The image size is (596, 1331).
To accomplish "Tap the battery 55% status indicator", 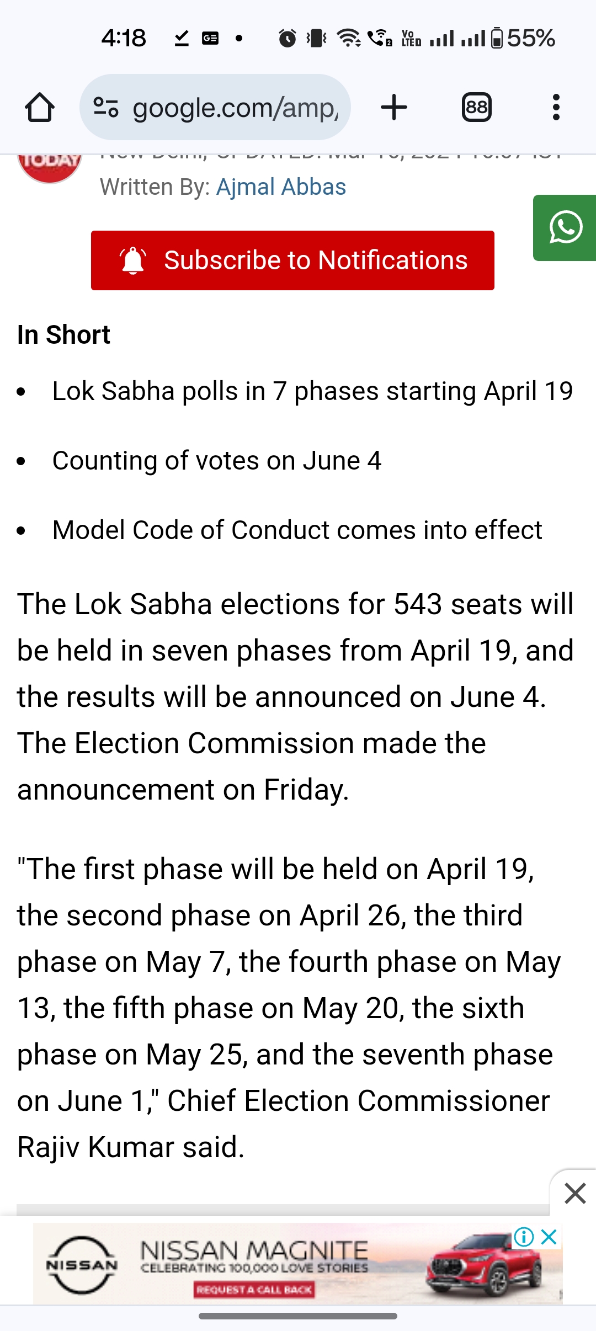I will coord(522,38).
